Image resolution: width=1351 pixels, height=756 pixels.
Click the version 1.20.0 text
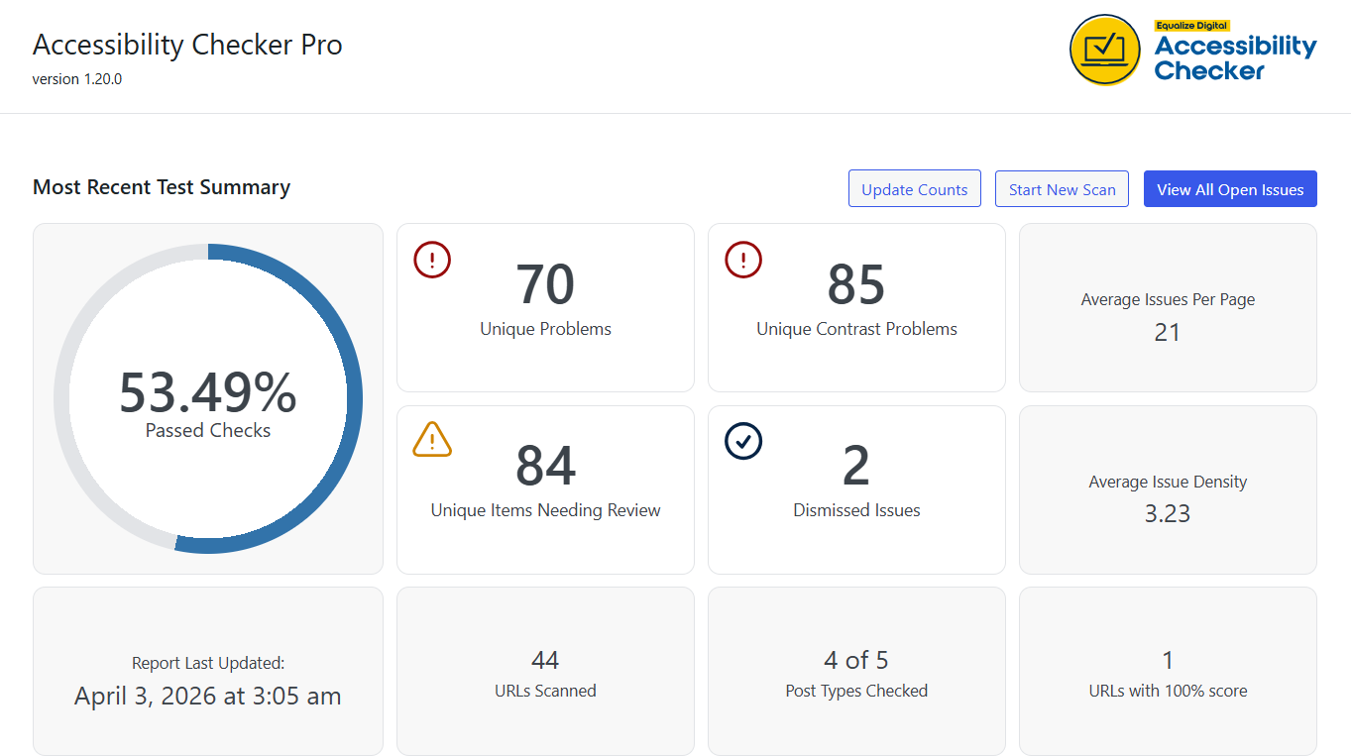[77, 79]
